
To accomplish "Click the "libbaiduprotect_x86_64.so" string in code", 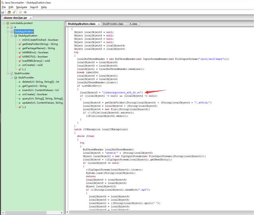I will point(122,92).
